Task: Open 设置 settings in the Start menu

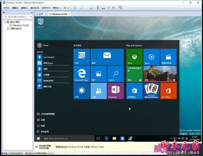Action: click(x=41, y=120)
